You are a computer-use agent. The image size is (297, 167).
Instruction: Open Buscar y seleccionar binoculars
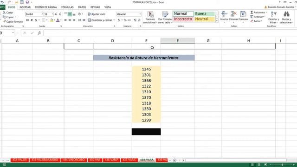pyautogui.click(x=286, y=18)
